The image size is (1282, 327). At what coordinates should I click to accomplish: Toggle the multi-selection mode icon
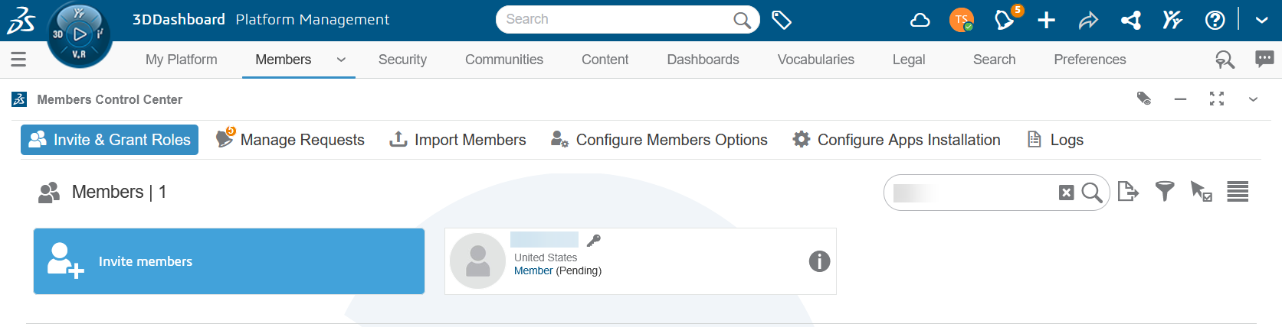1201,191
